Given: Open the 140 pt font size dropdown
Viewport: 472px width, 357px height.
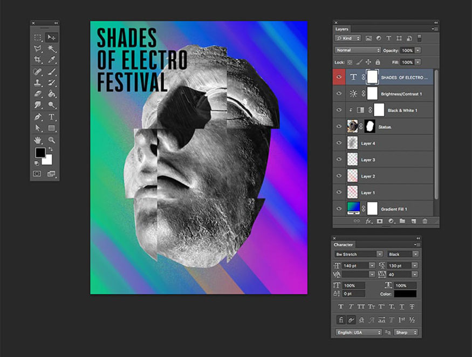Looking at the screenshot, I should coord(372,265).
